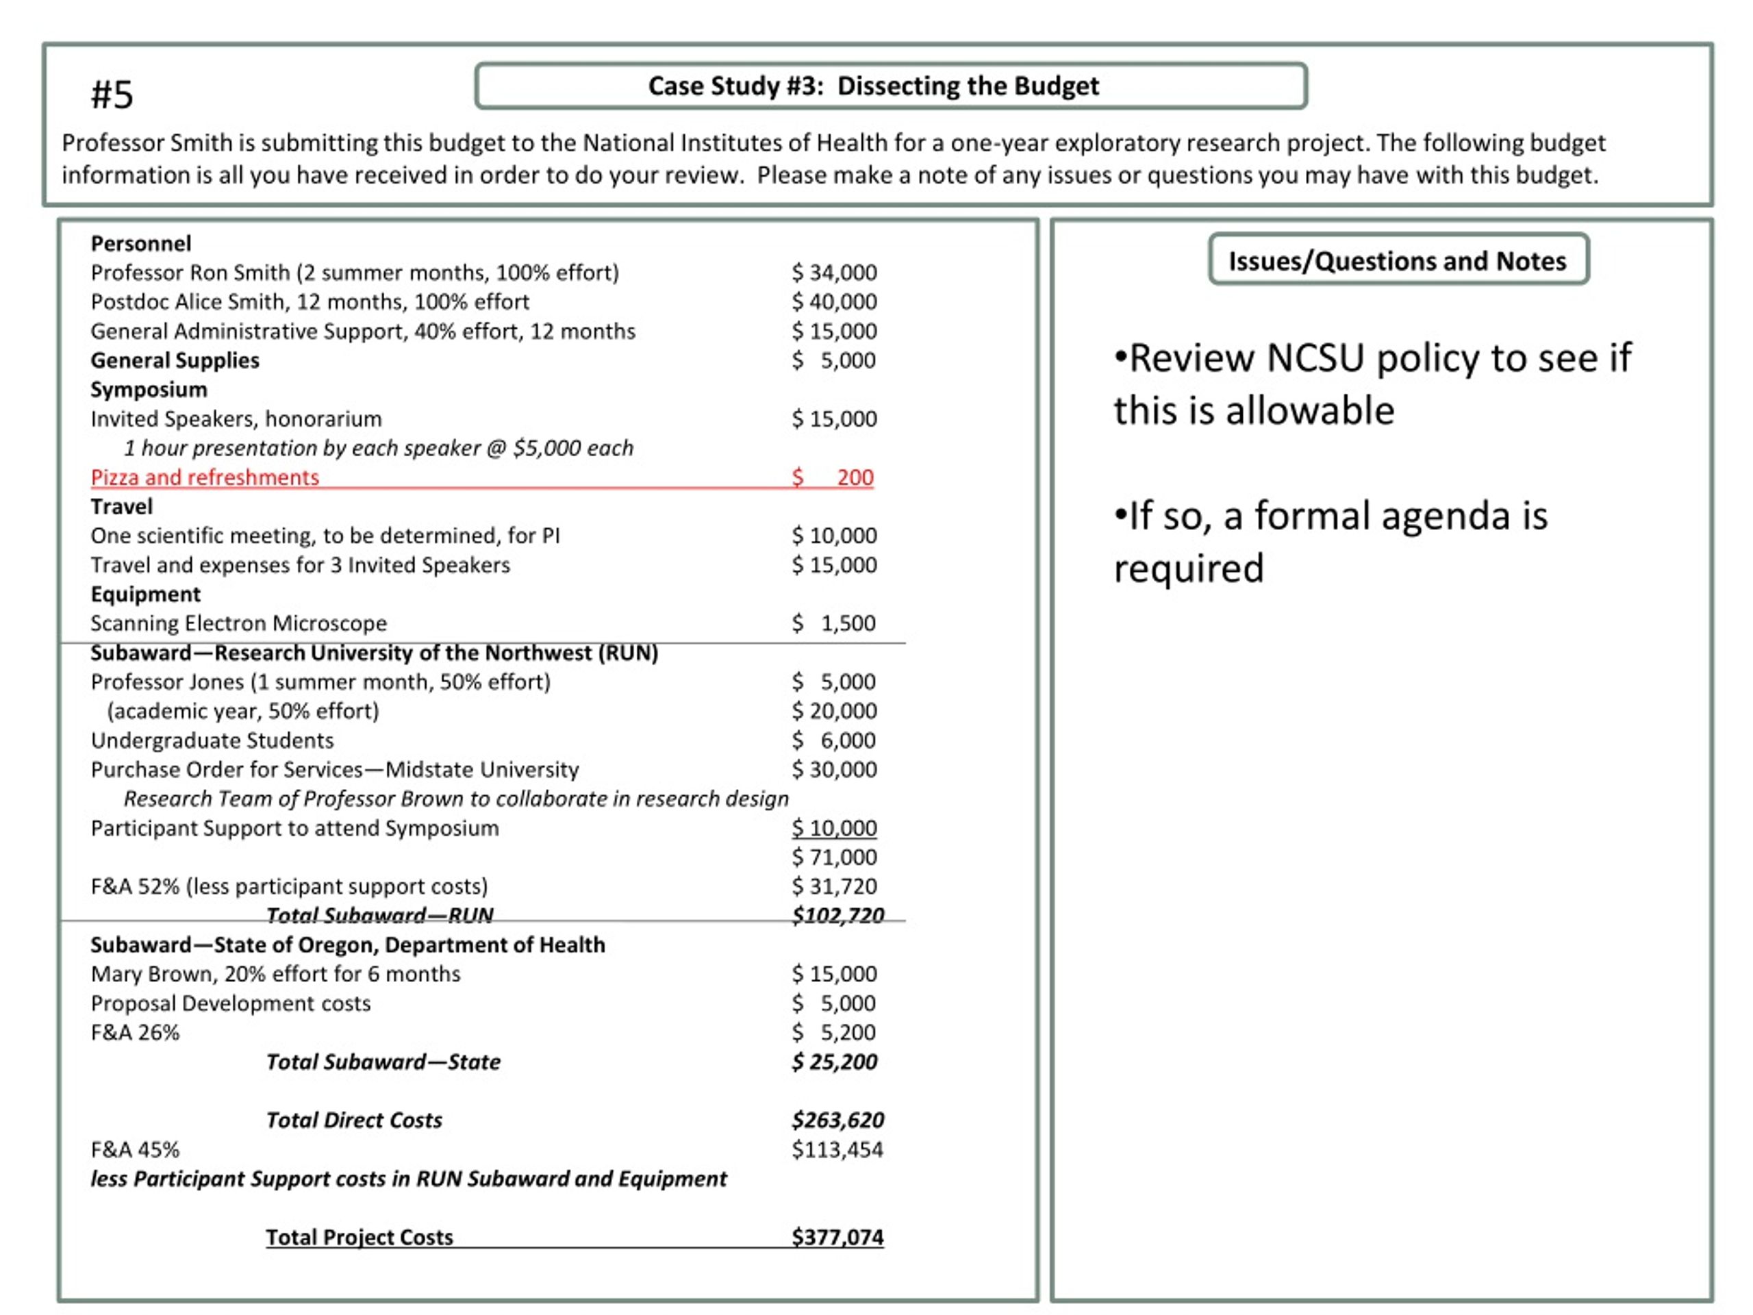Click the 'Case Study #3: Dissecting the Budget' title

(x=873, y=86)
